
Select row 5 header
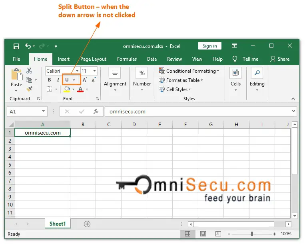pyautogui.click(x=10, y=165)
